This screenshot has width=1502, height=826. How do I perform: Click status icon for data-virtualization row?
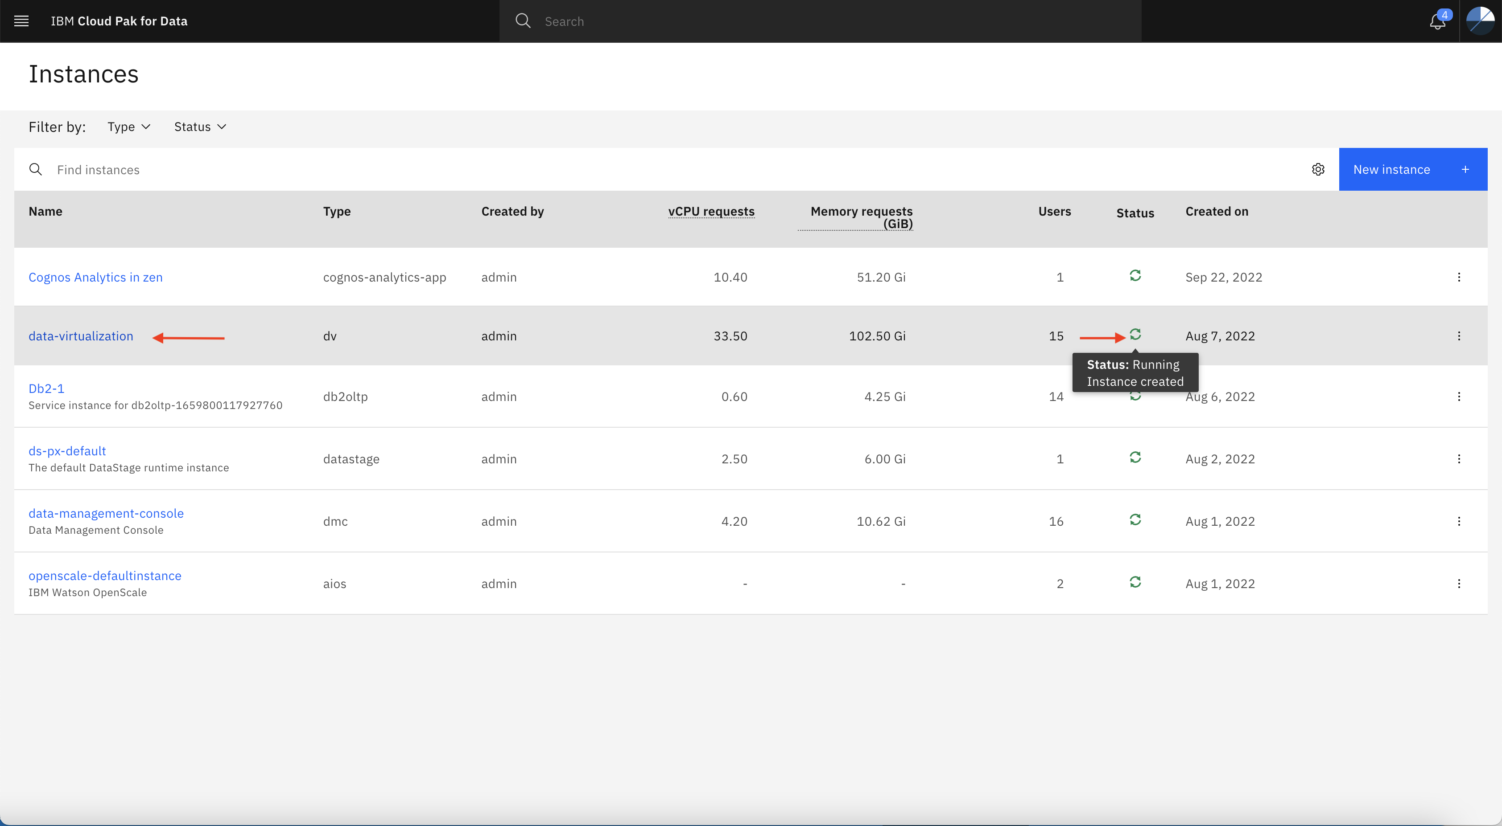pos(1135,334)
